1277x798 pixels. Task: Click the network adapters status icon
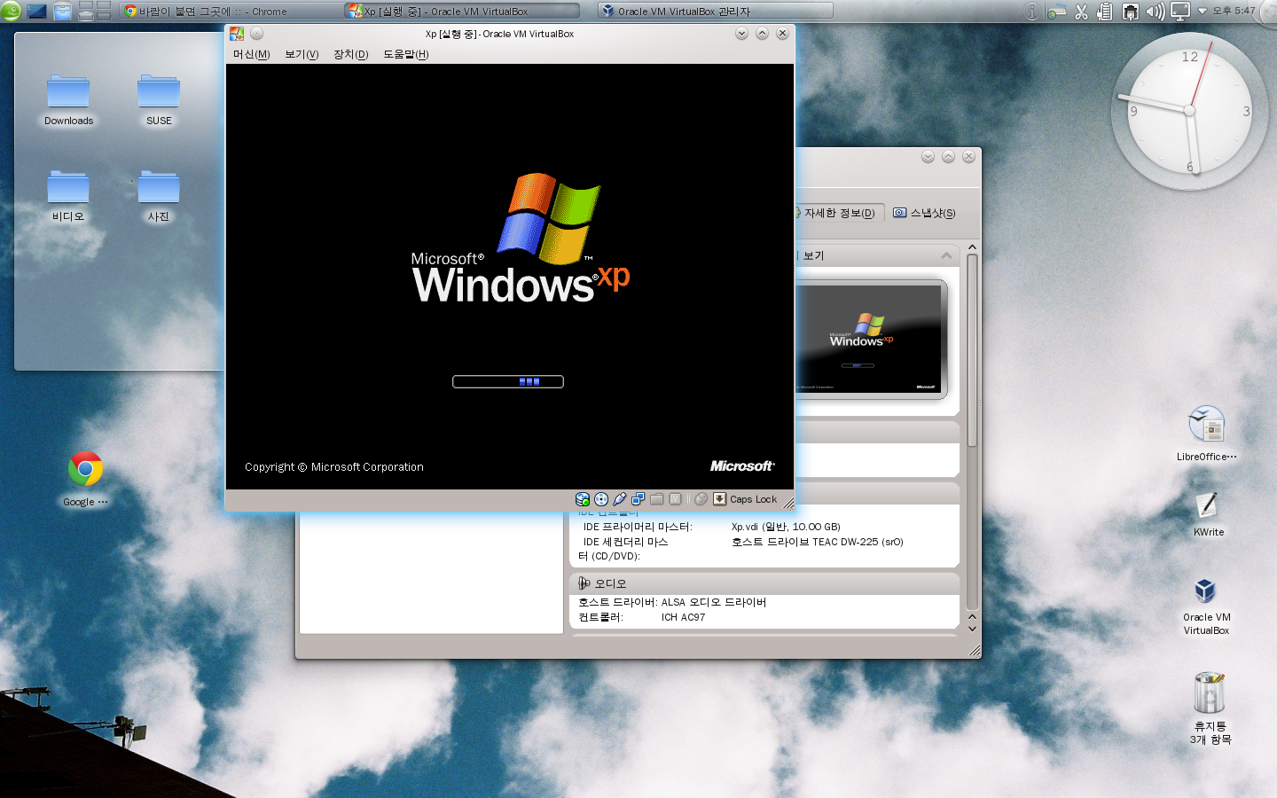tap(638, 499)
